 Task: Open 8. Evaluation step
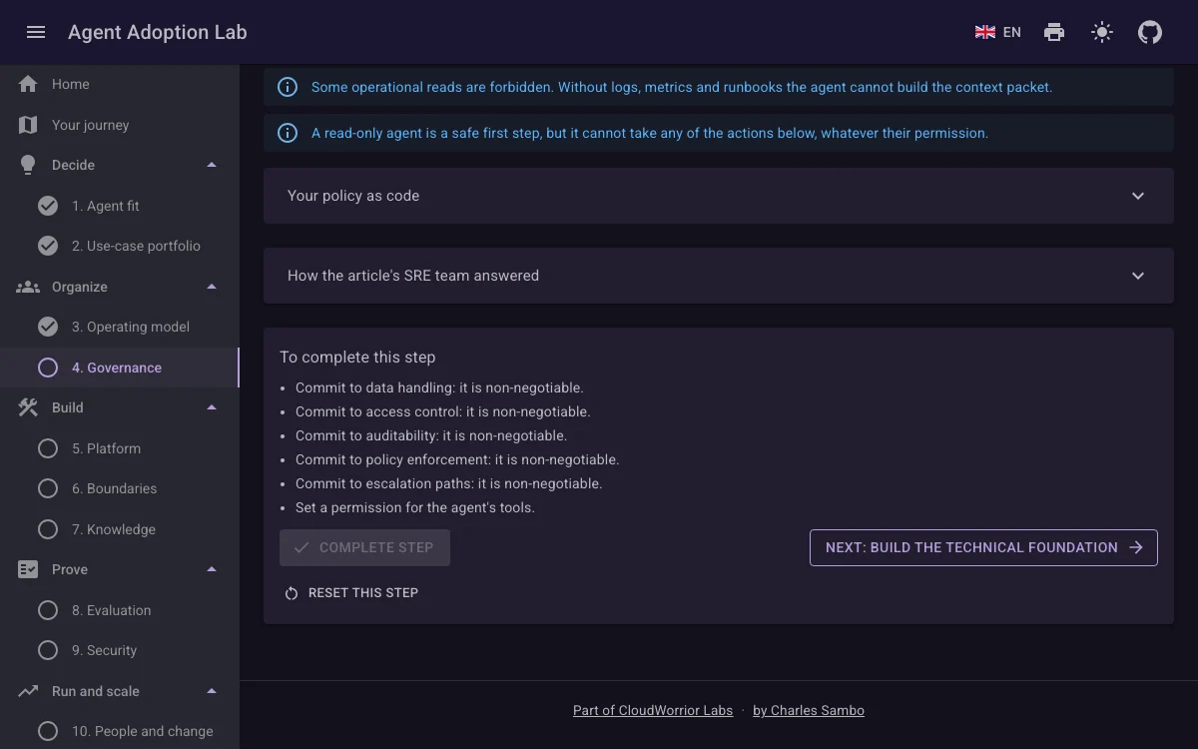click(x=120, y=610)
